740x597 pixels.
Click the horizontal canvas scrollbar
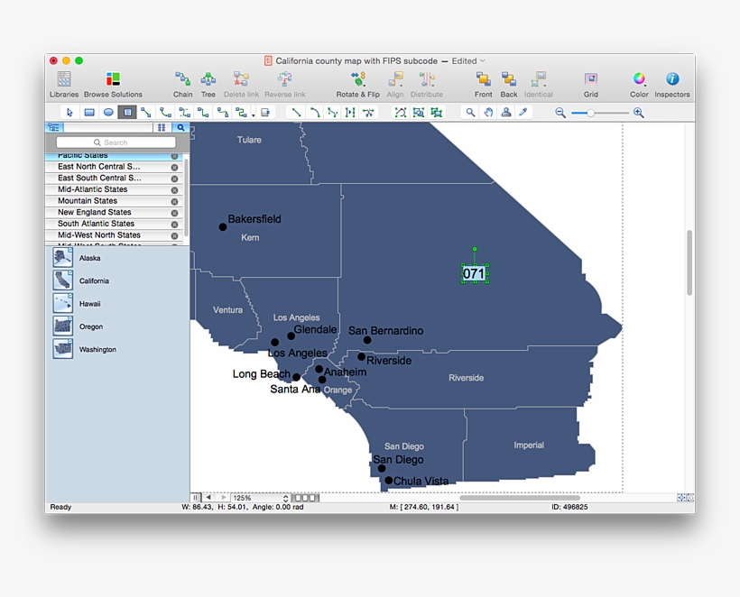coord(520,498)
